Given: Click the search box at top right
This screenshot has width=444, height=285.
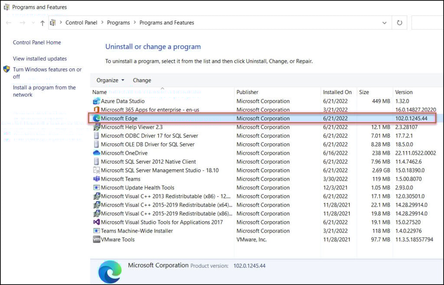Looking at the screenshot, I should [x=428, y=23].
